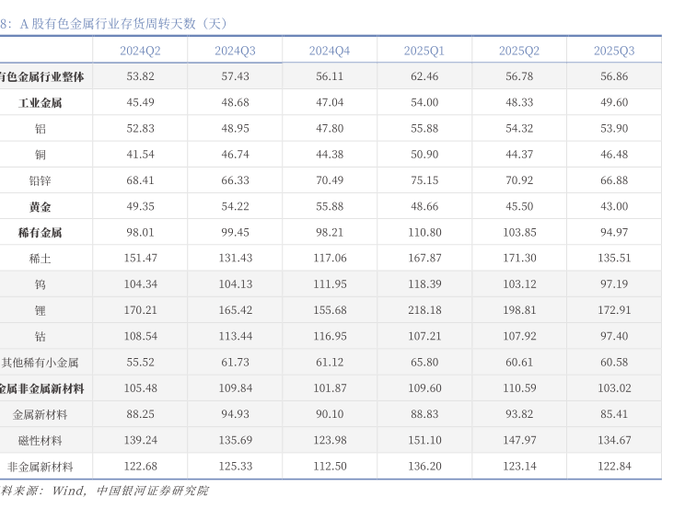
Task: Click the 稀有金属 row label
Action: (40, 233)
